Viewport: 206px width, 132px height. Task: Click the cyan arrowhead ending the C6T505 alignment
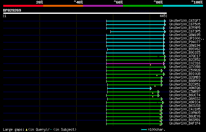[x=165, y=24]
